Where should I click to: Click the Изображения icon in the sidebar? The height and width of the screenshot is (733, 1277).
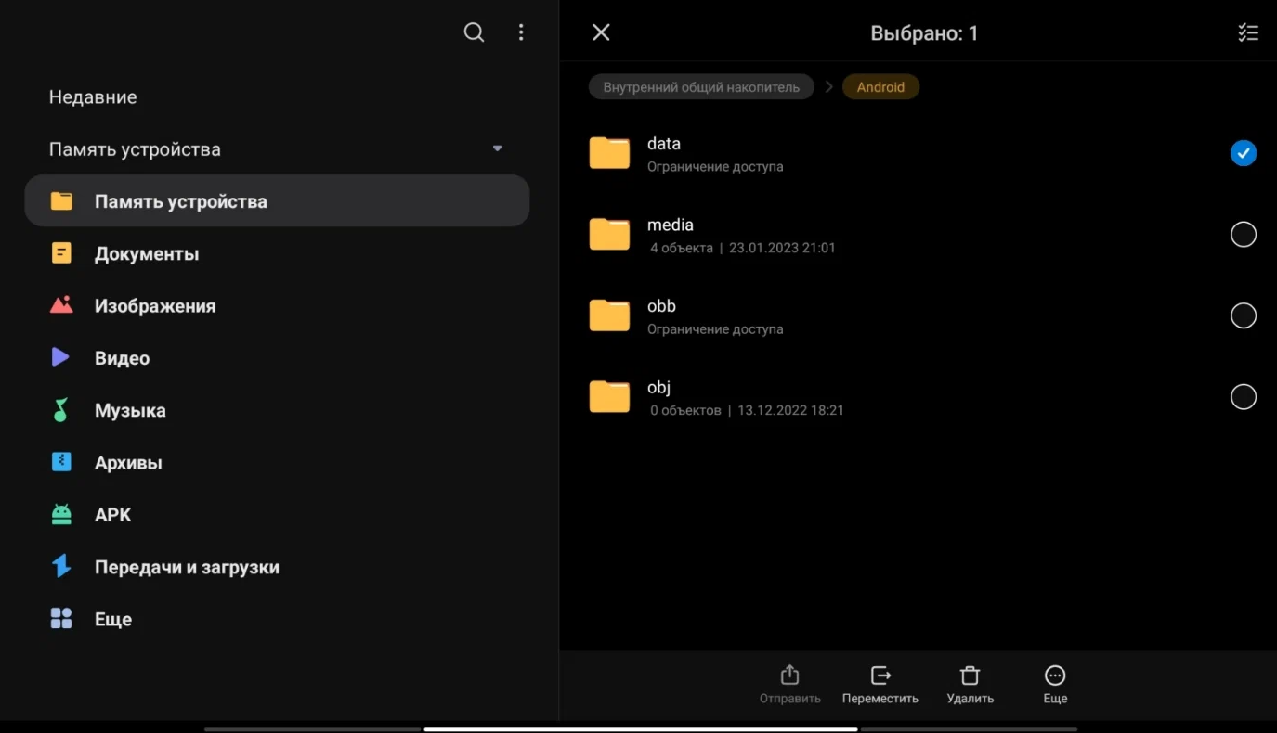61,305
